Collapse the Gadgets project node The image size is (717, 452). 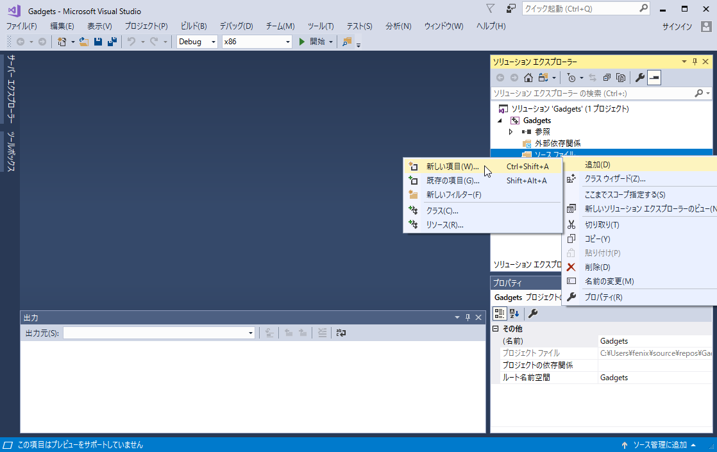click(500, 121)
